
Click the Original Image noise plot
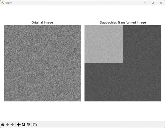(x=42, y=63)
